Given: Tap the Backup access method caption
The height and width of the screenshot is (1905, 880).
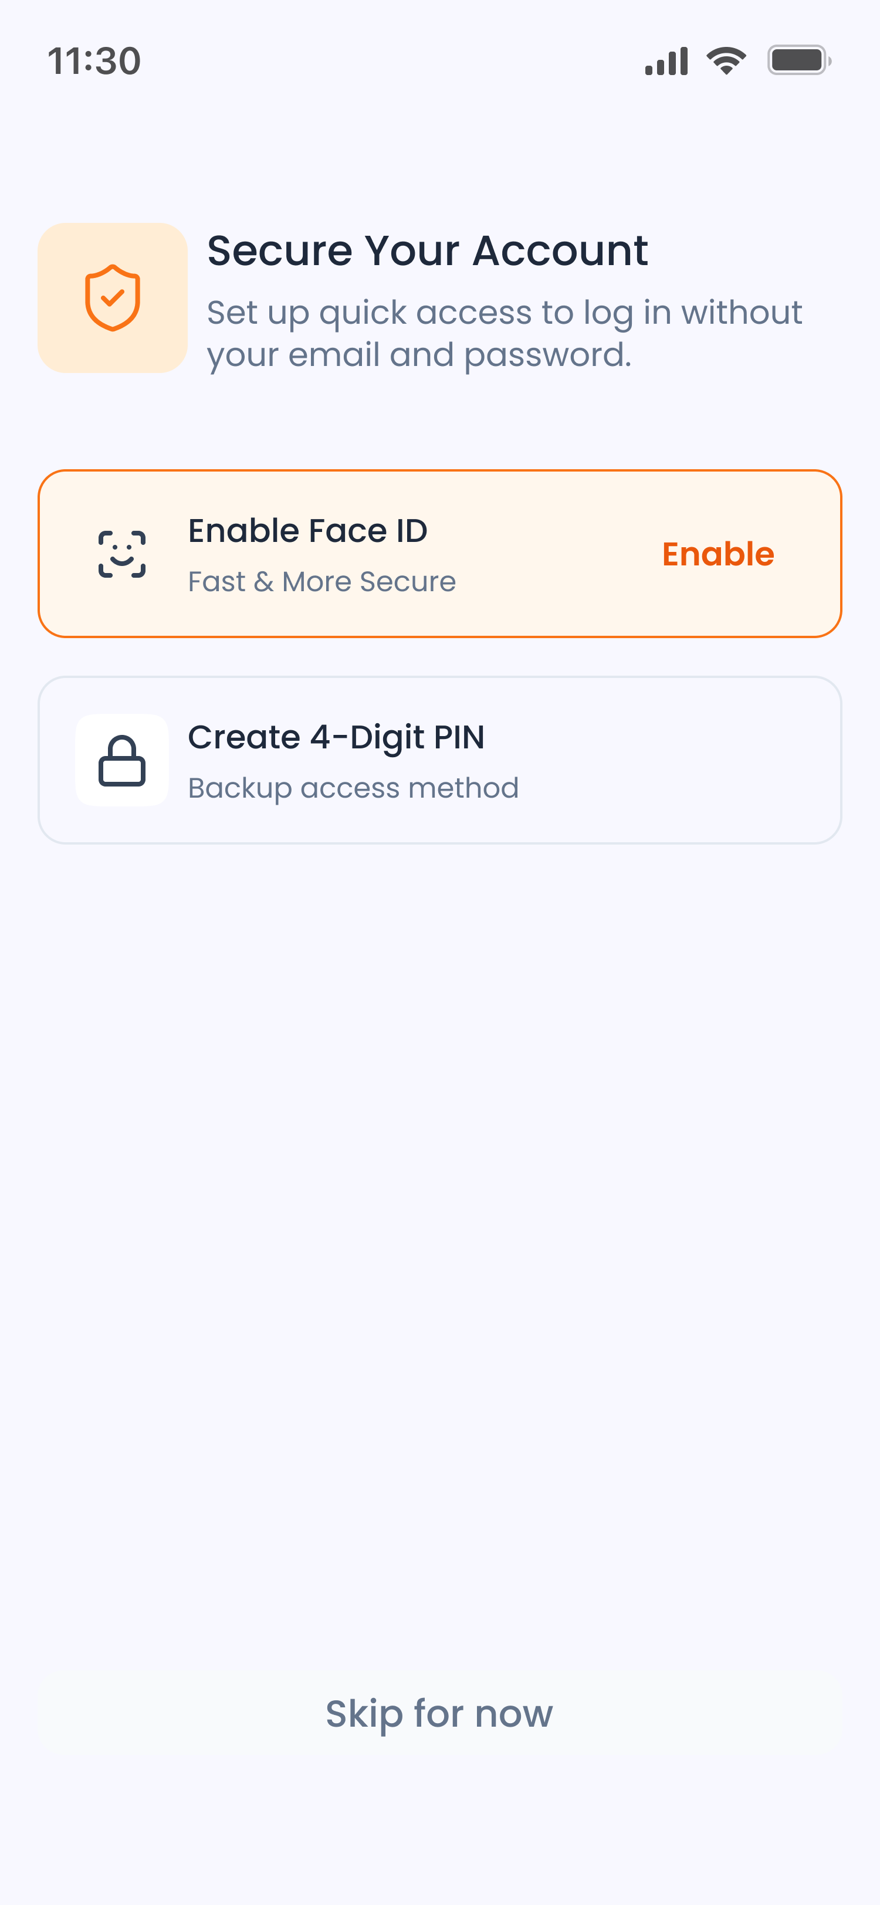Looking at the screenshot, I should pos(354,788).
